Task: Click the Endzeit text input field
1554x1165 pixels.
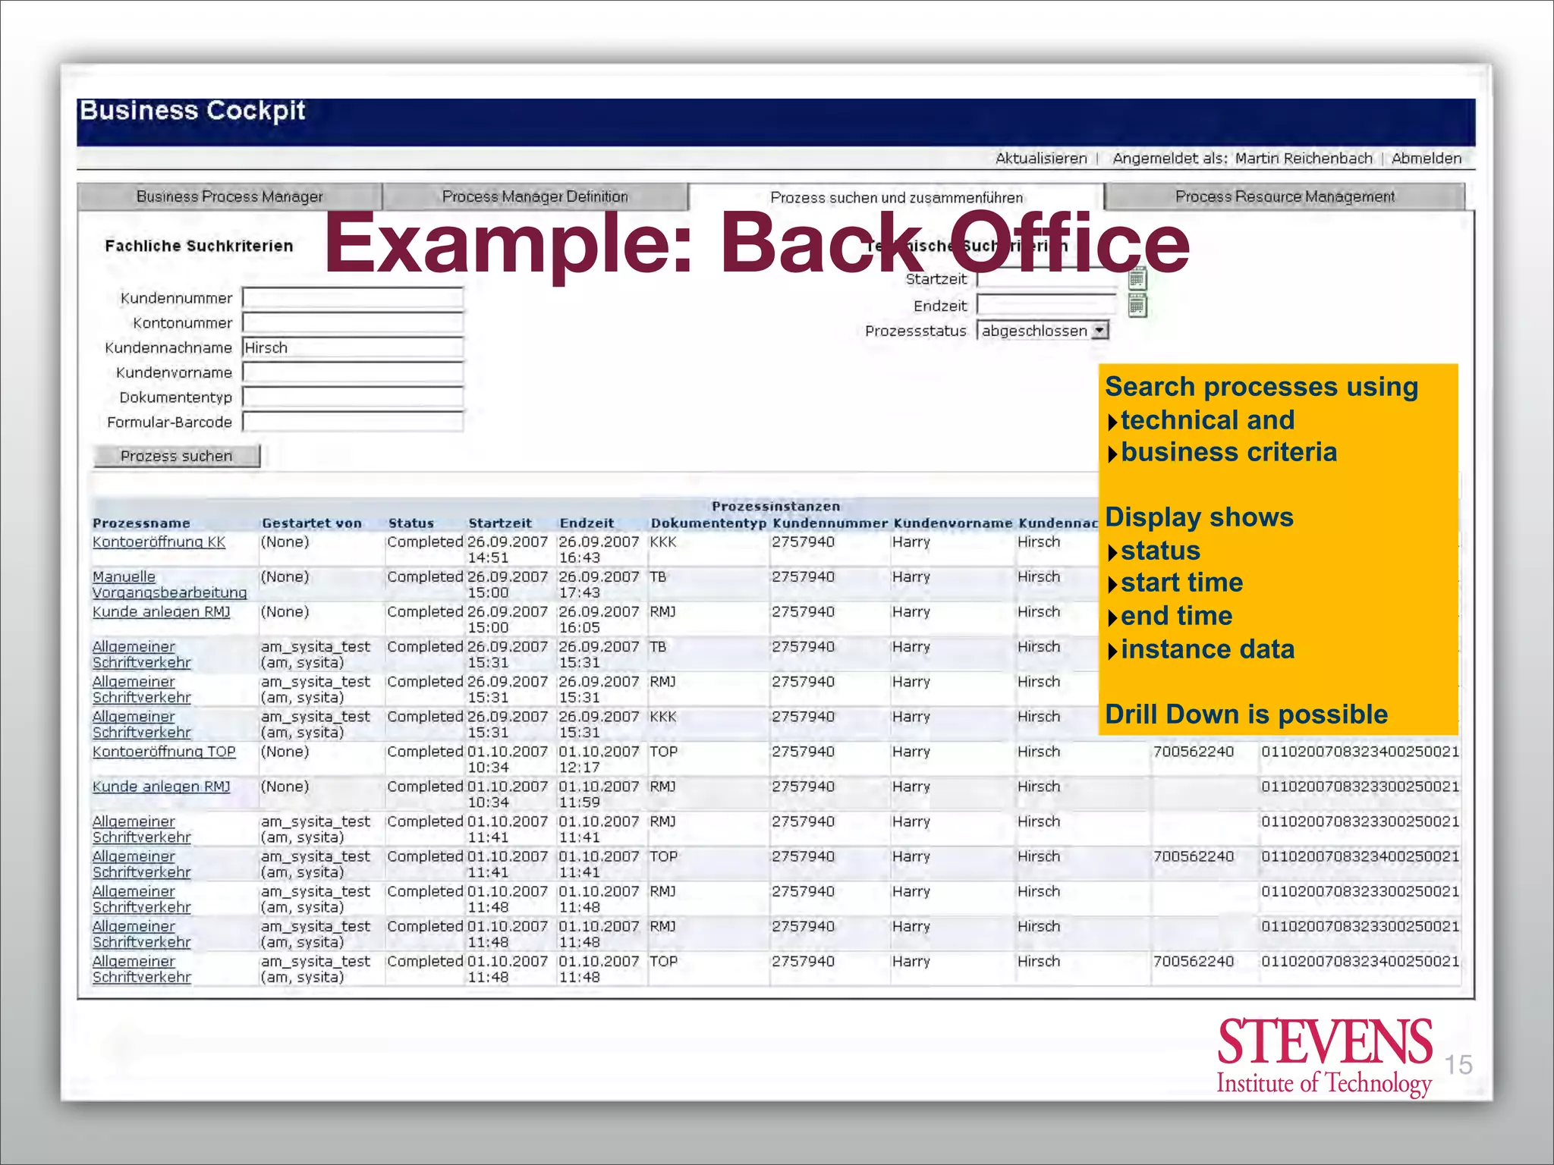Action: click(1046, 306)
